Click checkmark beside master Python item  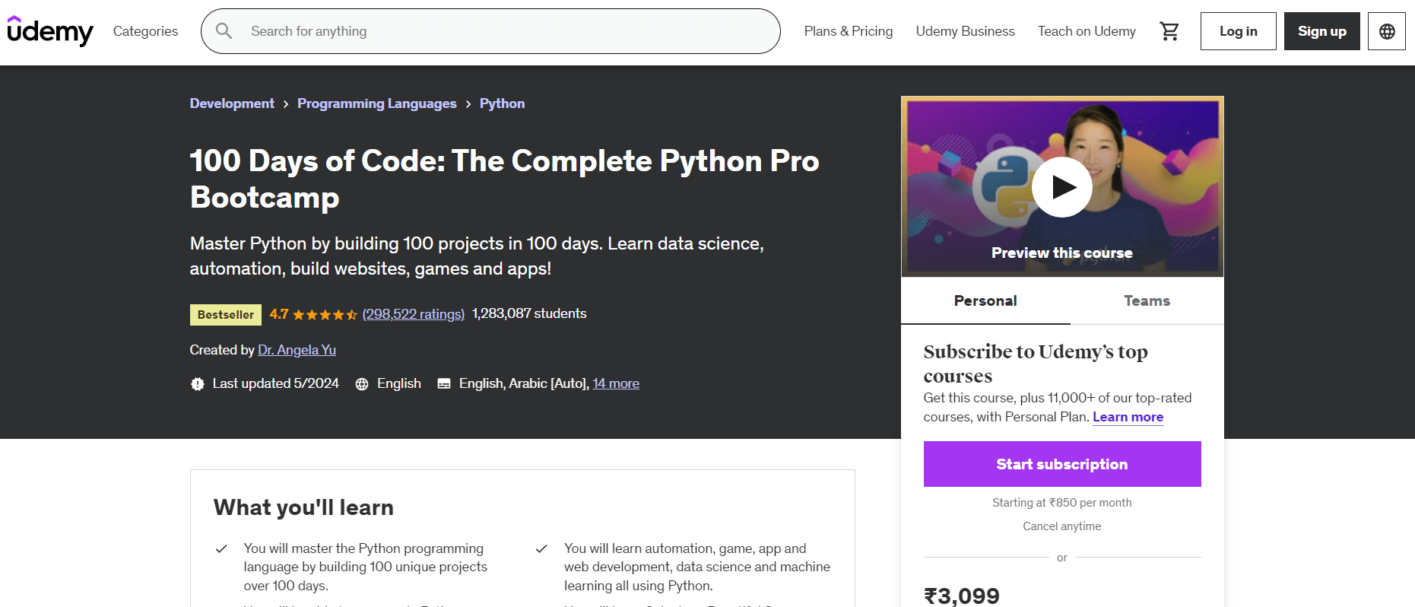(x=221, y=548)
